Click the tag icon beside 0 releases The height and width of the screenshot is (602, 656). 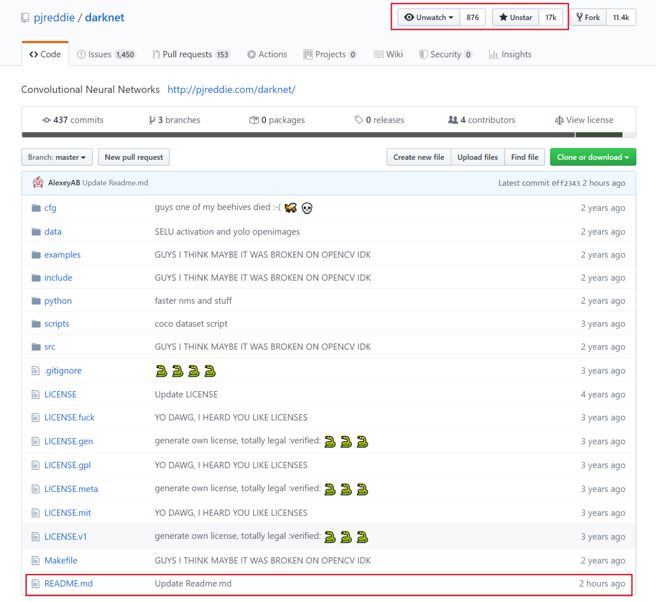point(359,120)
